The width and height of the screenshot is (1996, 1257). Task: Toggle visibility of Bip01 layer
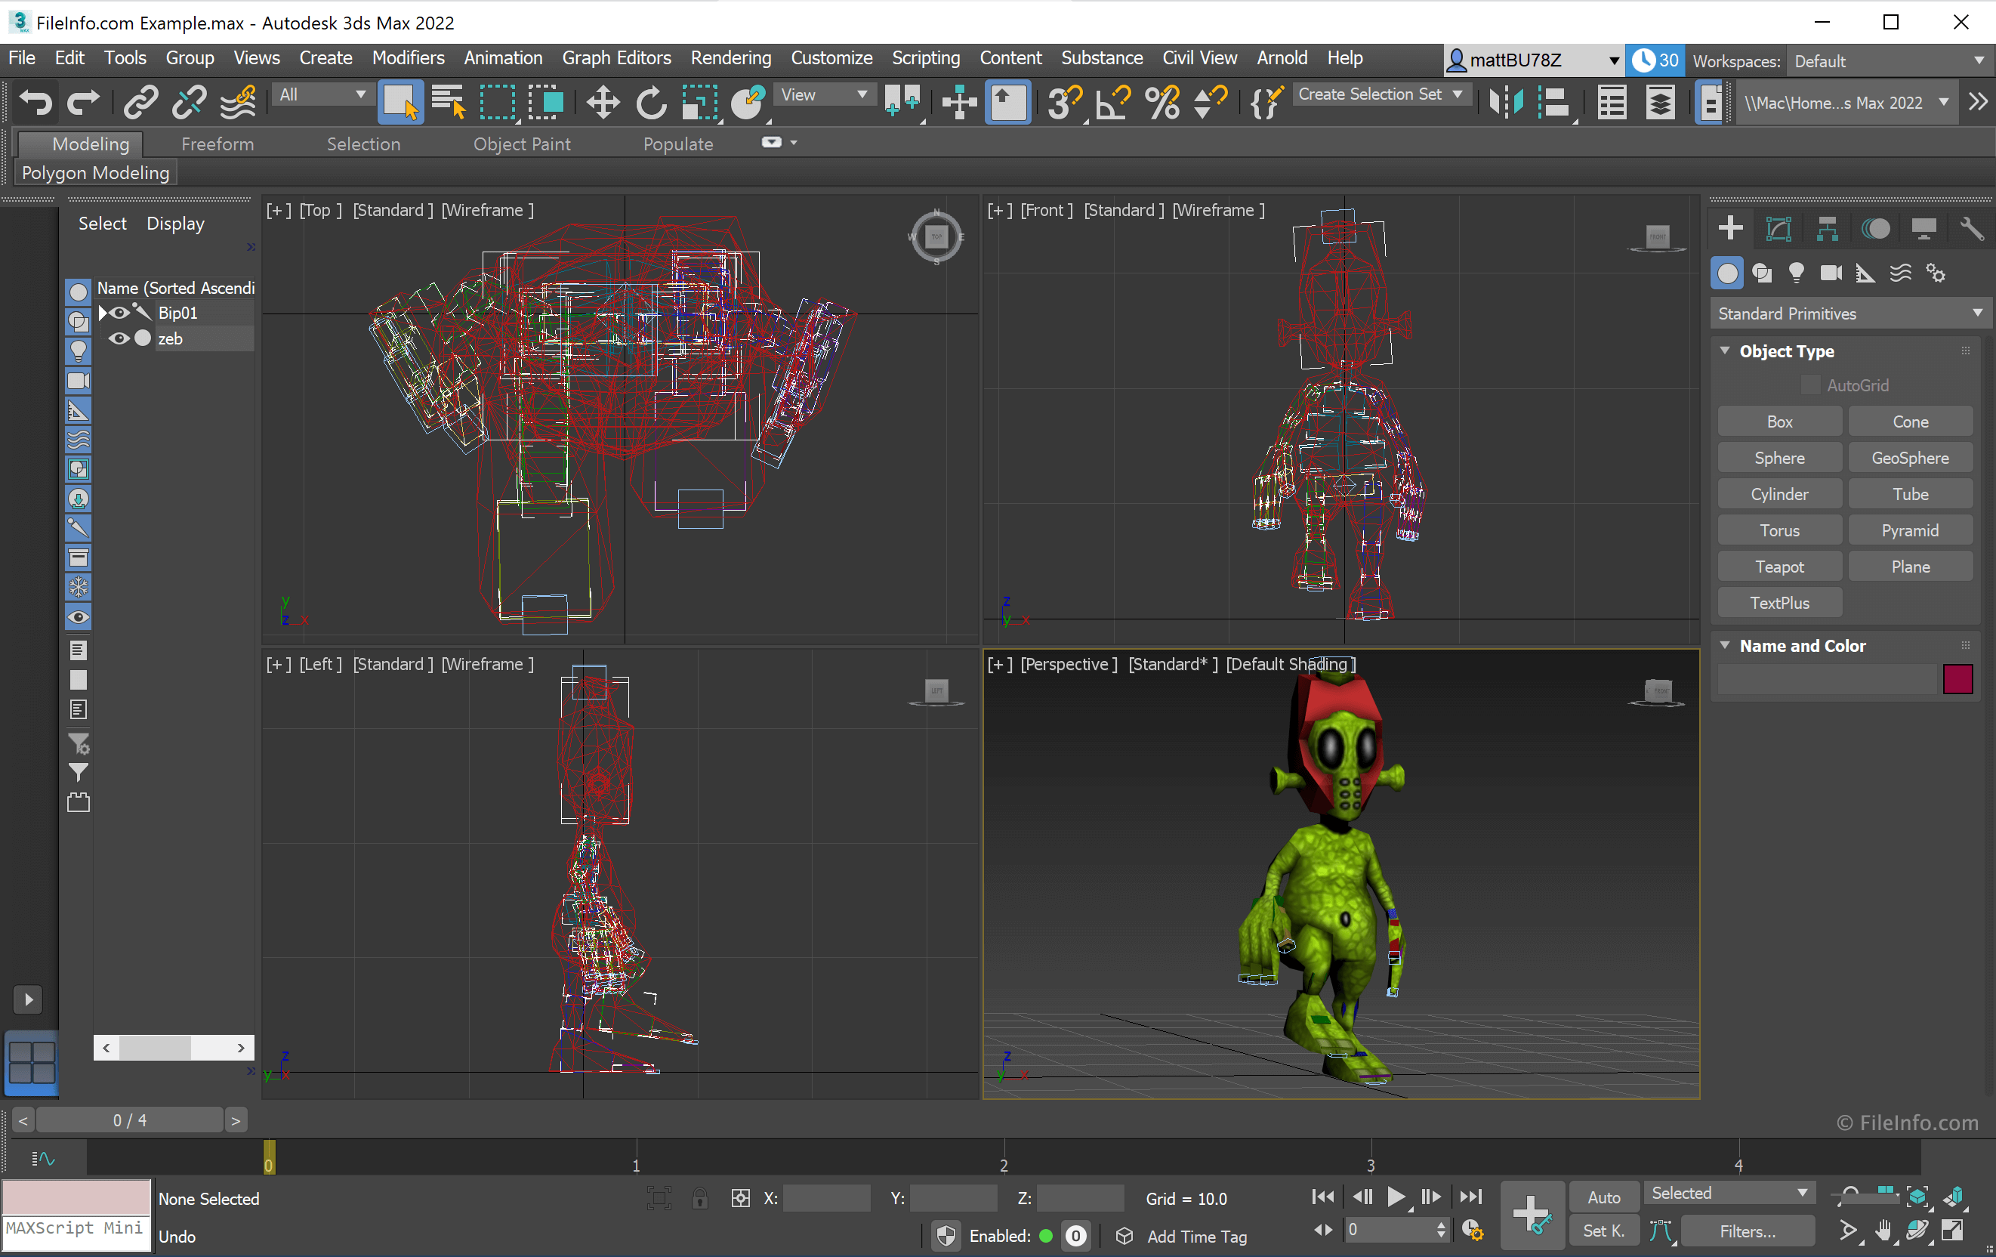pyautogui.click(x=120, y=313)
